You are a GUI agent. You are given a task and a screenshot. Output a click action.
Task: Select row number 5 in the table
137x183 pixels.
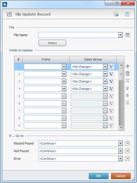point(19,96)
